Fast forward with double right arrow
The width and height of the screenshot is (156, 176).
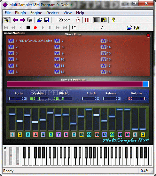(58, 27)
